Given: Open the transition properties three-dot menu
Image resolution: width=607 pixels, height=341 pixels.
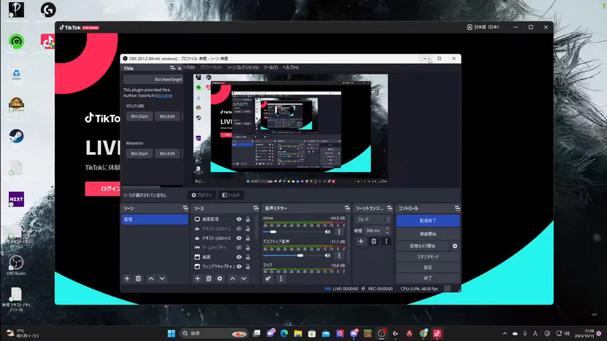Looking at the screenshot, I should [x=386, y=241].
